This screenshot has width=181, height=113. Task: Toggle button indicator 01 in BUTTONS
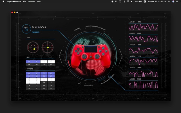click(37, 73)
